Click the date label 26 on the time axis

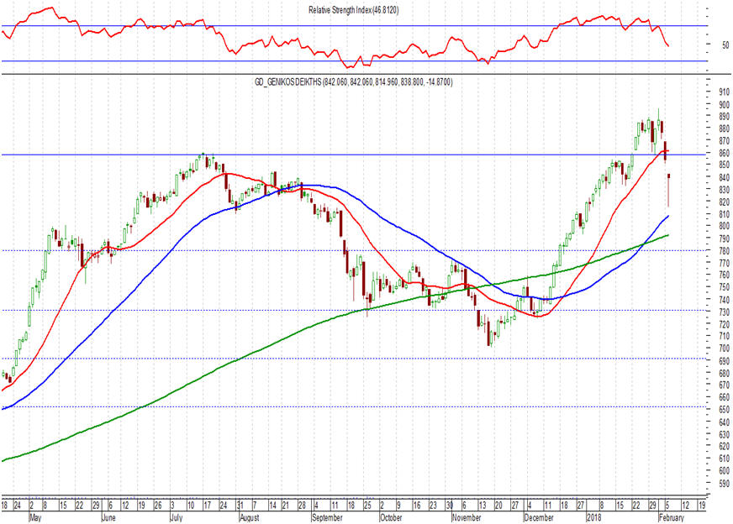point(157,506)
